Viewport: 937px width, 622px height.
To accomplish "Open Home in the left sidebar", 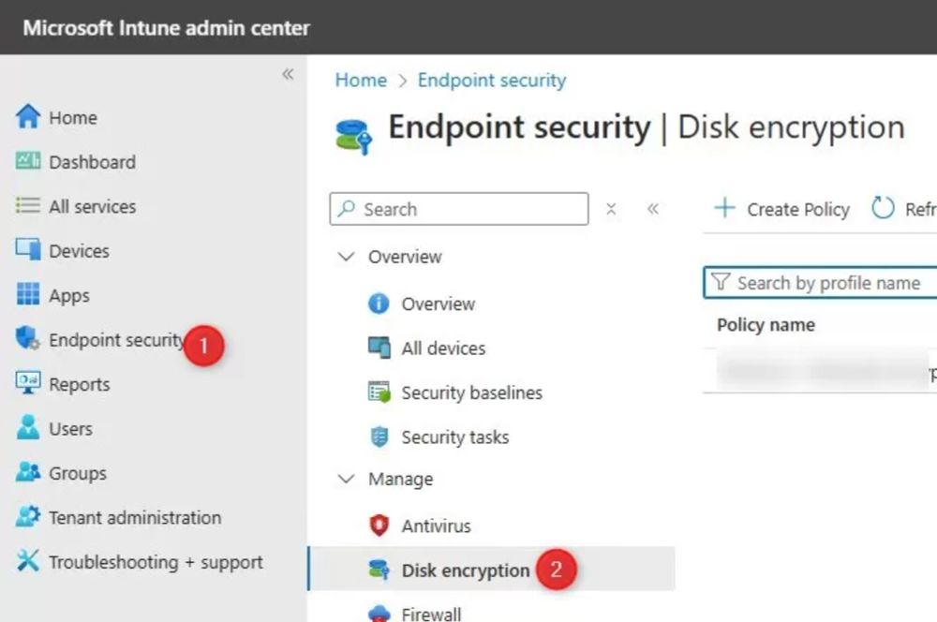I will (57, 118).
